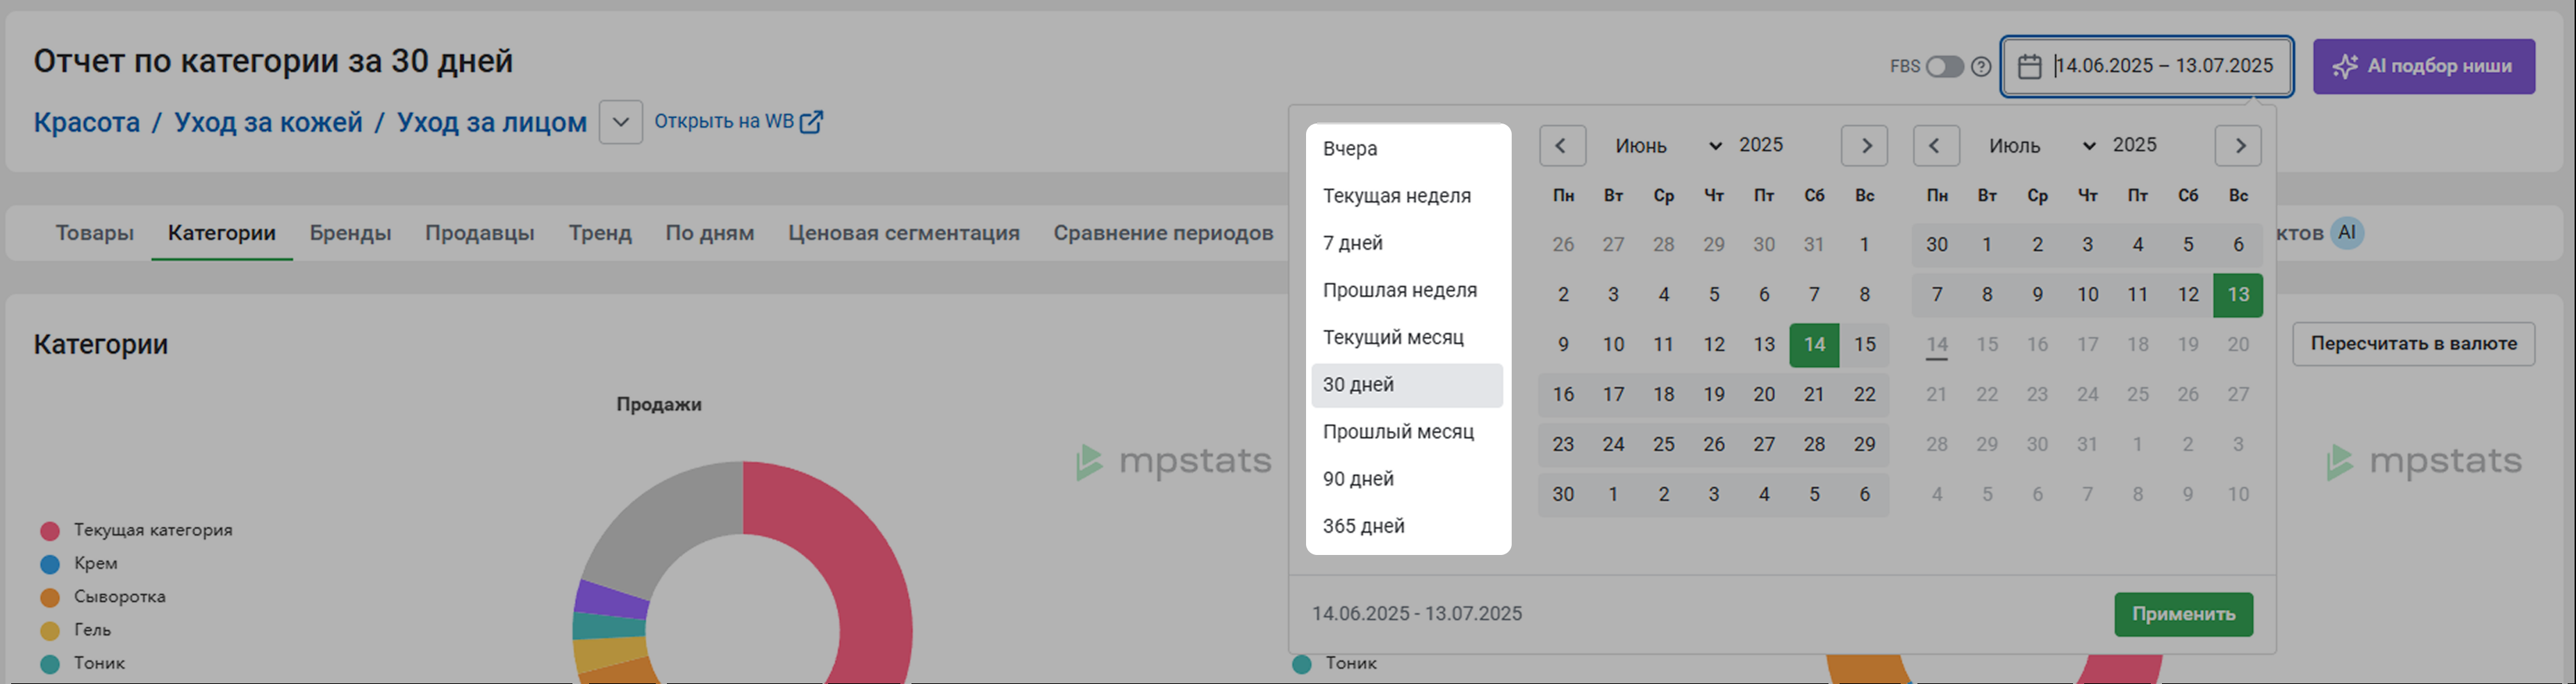Select the Текущий месяц preset

click(1407, 338)
